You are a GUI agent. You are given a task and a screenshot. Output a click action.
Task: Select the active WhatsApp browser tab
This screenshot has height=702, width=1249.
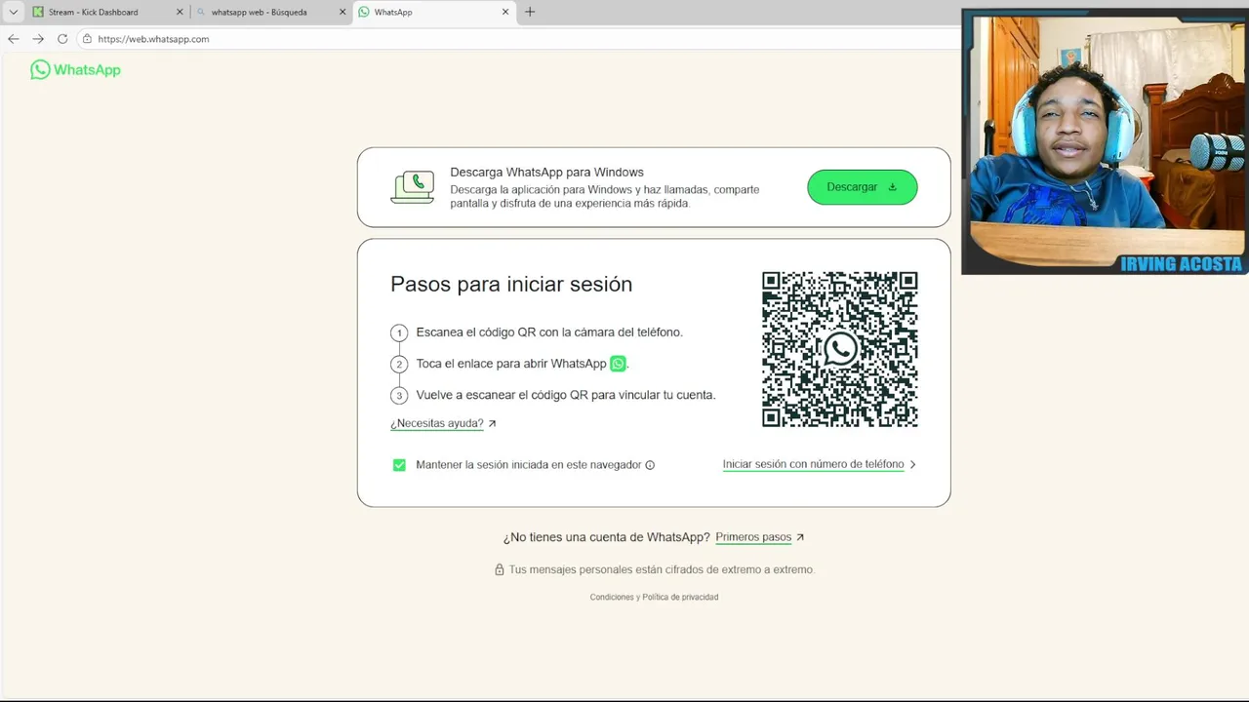(433, 12)
